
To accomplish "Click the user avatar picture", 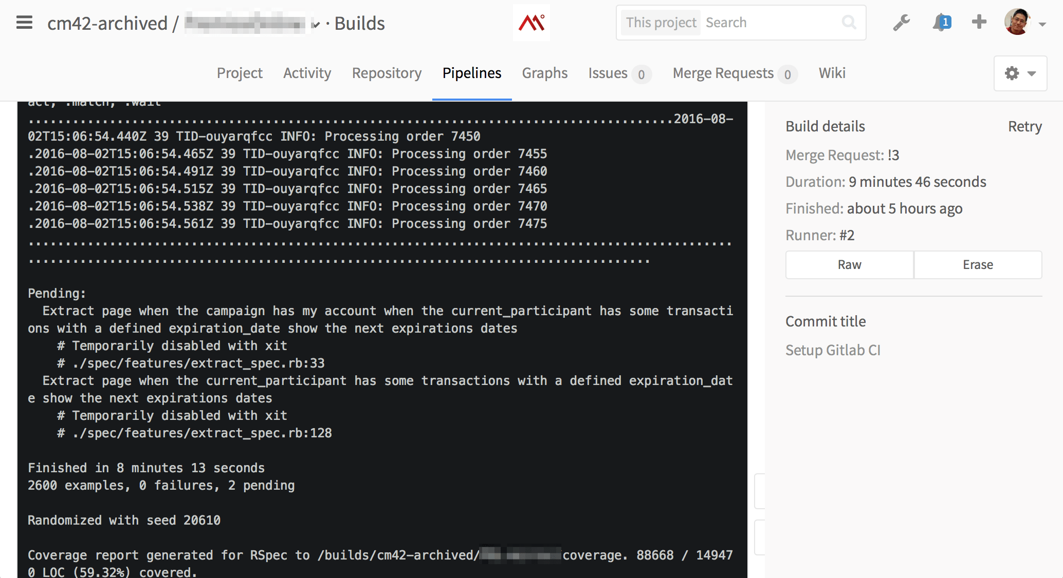I will pos(1017,22).
